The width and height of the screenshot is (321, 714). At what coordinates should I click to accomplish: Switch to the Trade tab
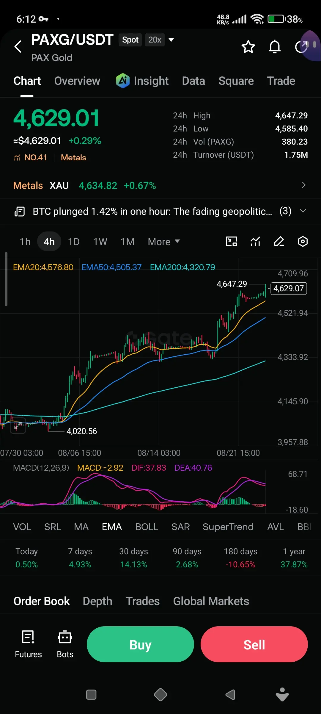coord(281,81)
